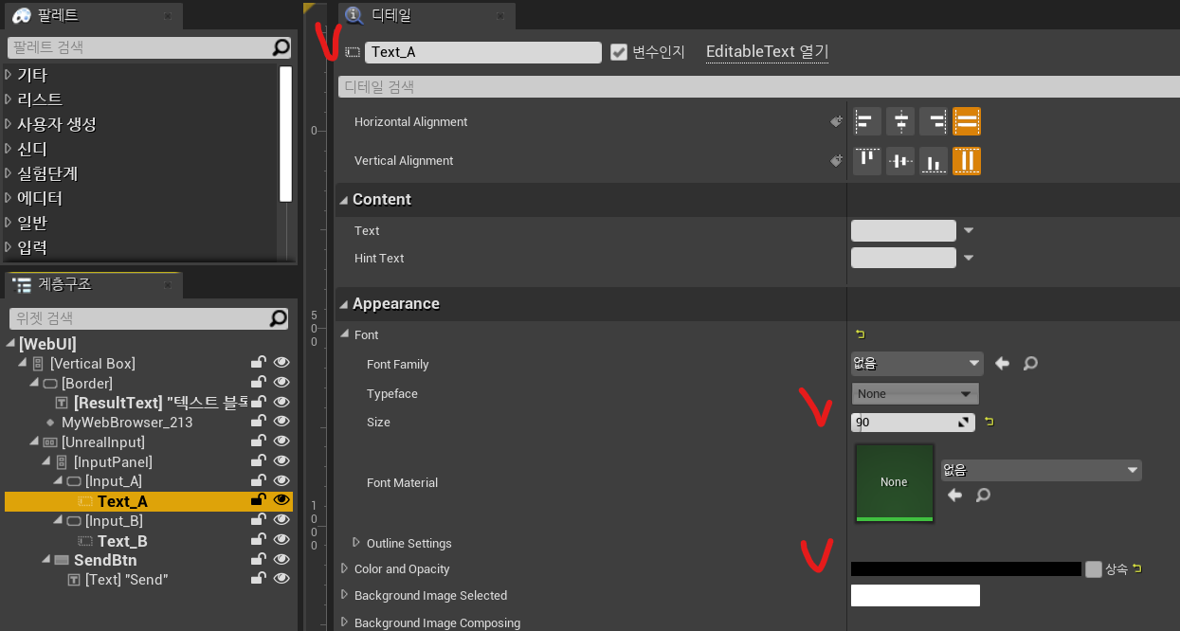This screenshot has height=631, width=1180.
Task: Open the Font Family dropdown
Action: (917, 364)
